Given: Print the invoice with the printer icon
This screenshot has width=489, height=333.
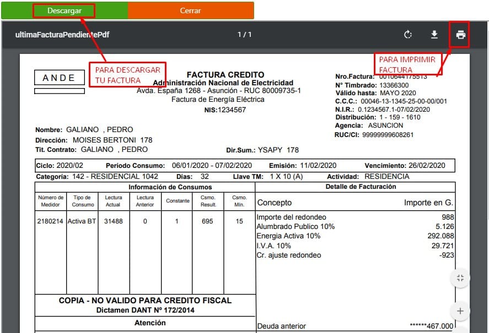Looking at the screenshot, I should 460,35.
